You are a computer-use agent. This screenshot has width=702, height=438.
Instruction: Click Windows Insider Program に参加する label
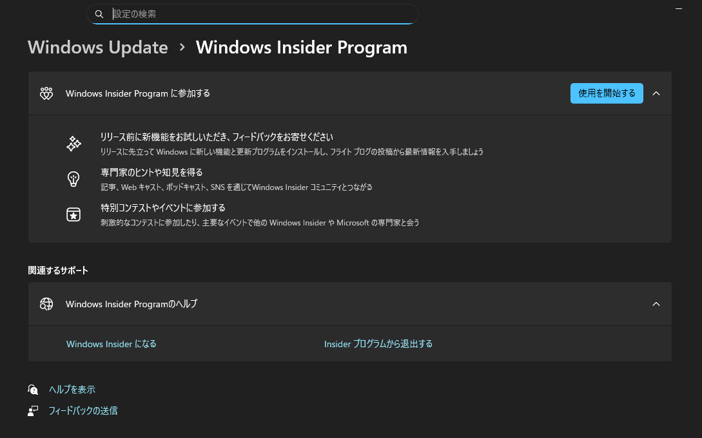(x=138, y=93)
